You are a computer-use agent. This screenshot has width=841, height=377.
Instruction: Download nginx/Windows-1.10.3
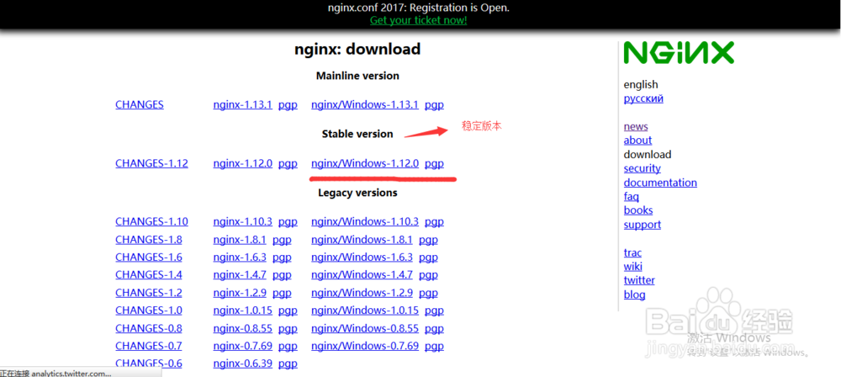[365, 221]
